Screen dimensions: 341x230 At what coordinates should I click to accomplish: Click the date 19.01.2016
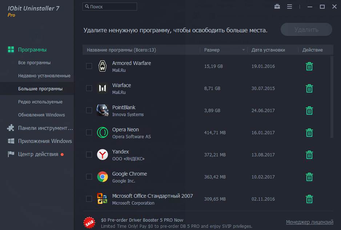click(263, 66)
